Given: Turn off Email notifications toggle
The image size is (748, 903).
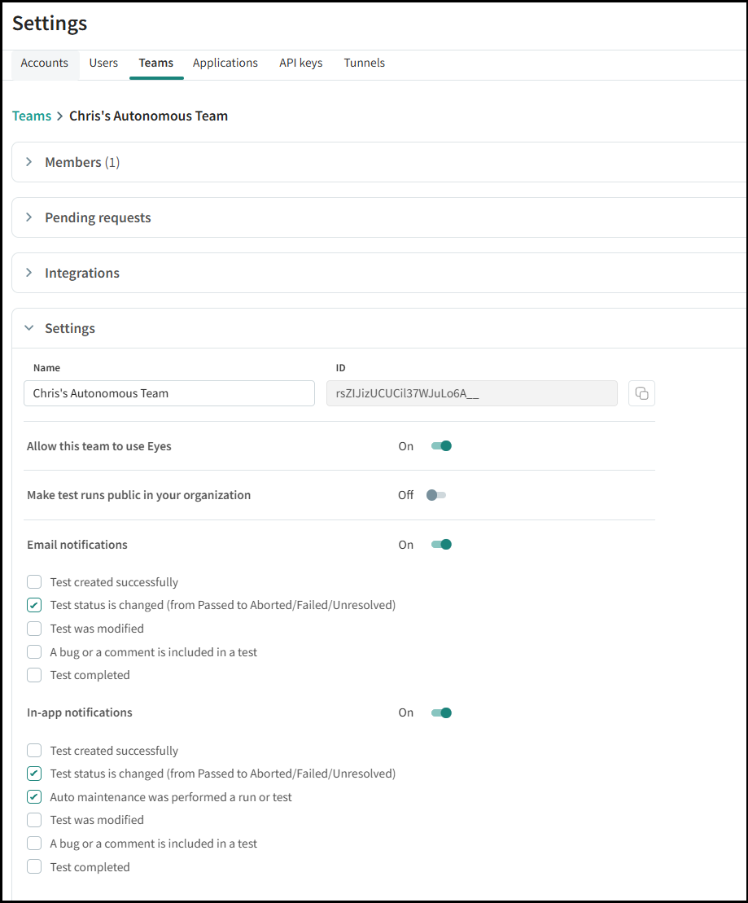Looking at the screenshot, I should (x=440, y=545).
